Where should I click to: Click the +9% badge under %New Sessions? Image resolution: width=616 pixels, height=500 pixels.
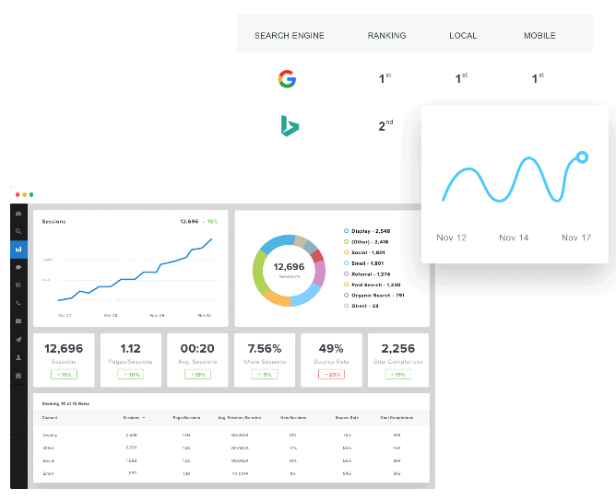tap(265, 375)
